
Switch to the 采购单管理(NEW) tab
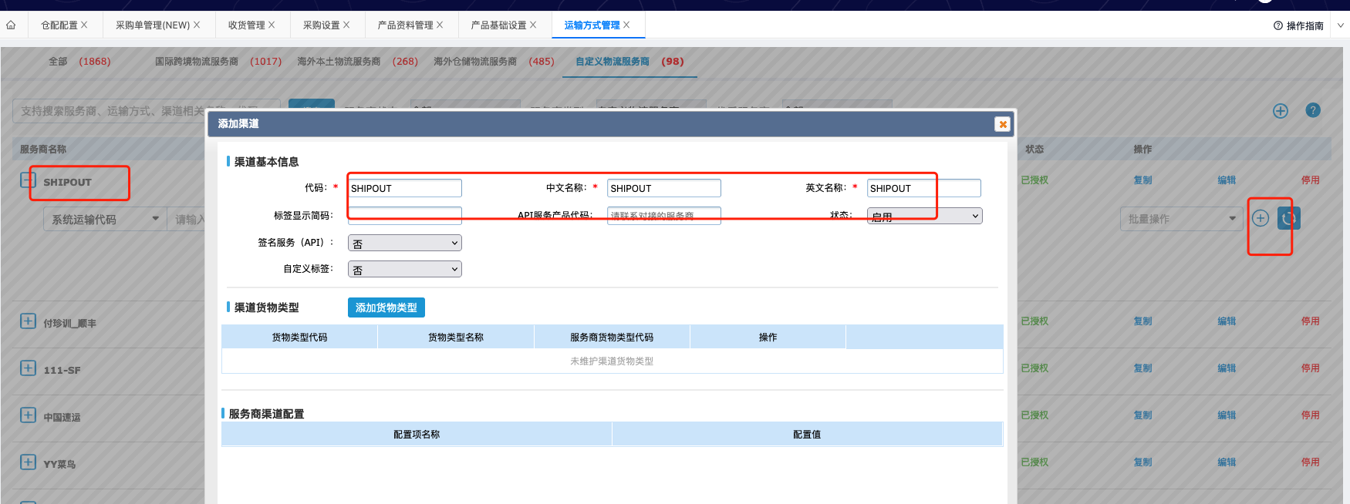pyautogui.click(x=153, y=25)
